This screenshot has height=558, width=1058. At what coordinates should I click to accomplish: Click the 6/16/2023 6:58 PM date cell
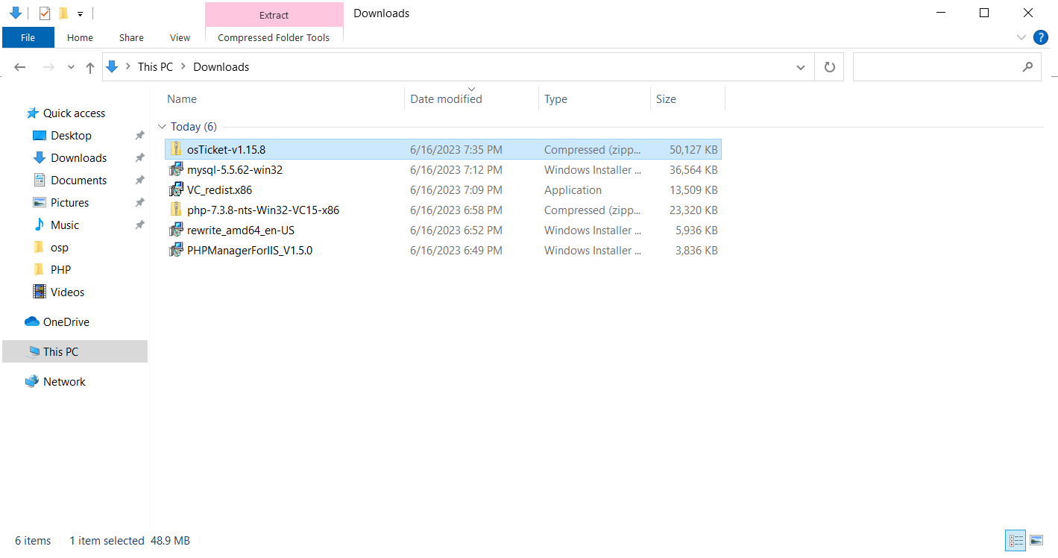point(456,210)
